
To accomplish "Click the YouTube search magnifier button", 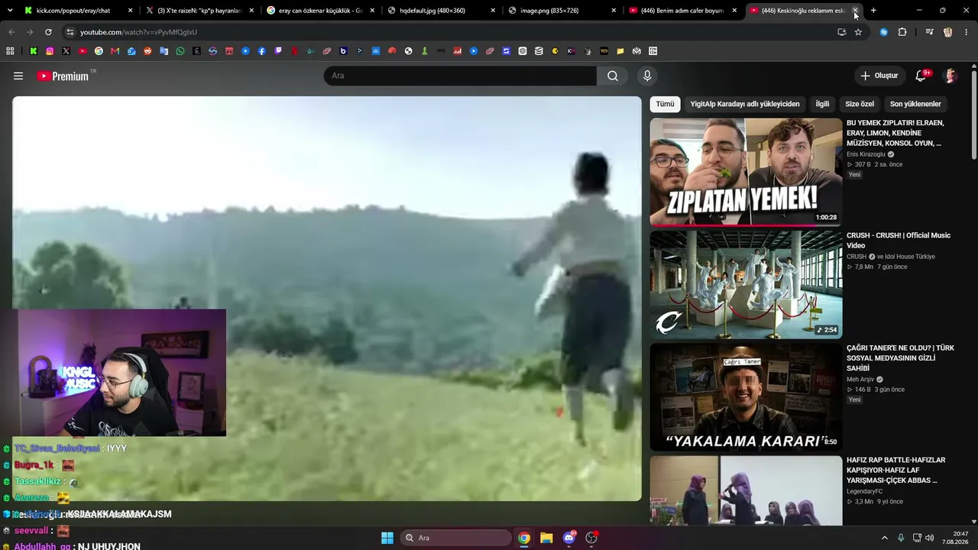I will click(613, 76).
